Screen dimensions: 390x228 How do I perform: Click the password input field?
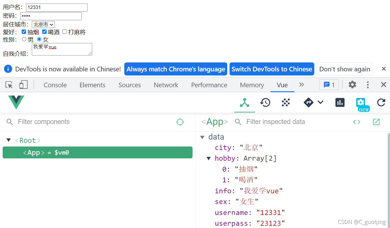[51, 16]
